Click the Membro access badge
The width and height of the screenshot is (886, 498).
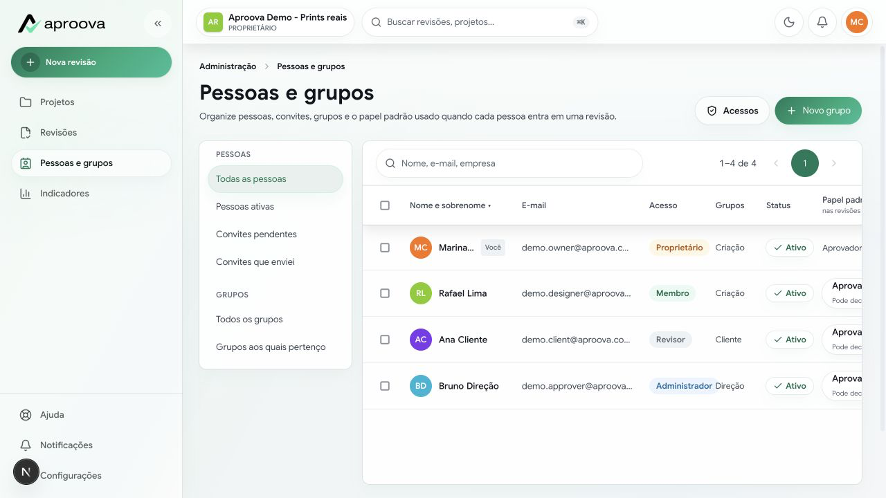(x=672, y=293)
